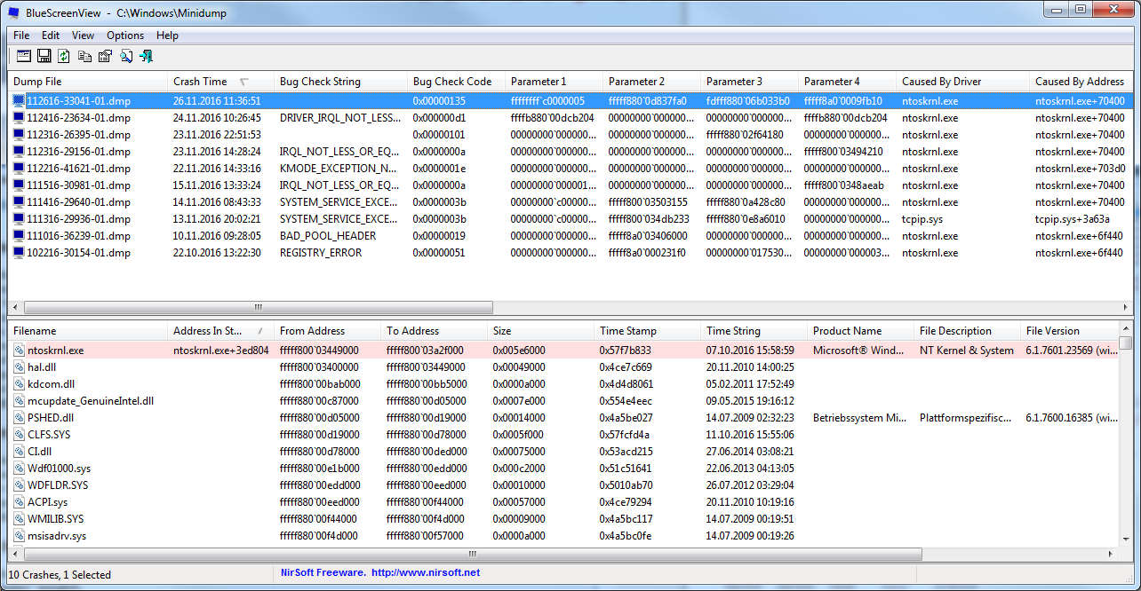Sort by Crash Time column header
The image size is (1141, 591).
pyautogui.click(x=221, y=82)
